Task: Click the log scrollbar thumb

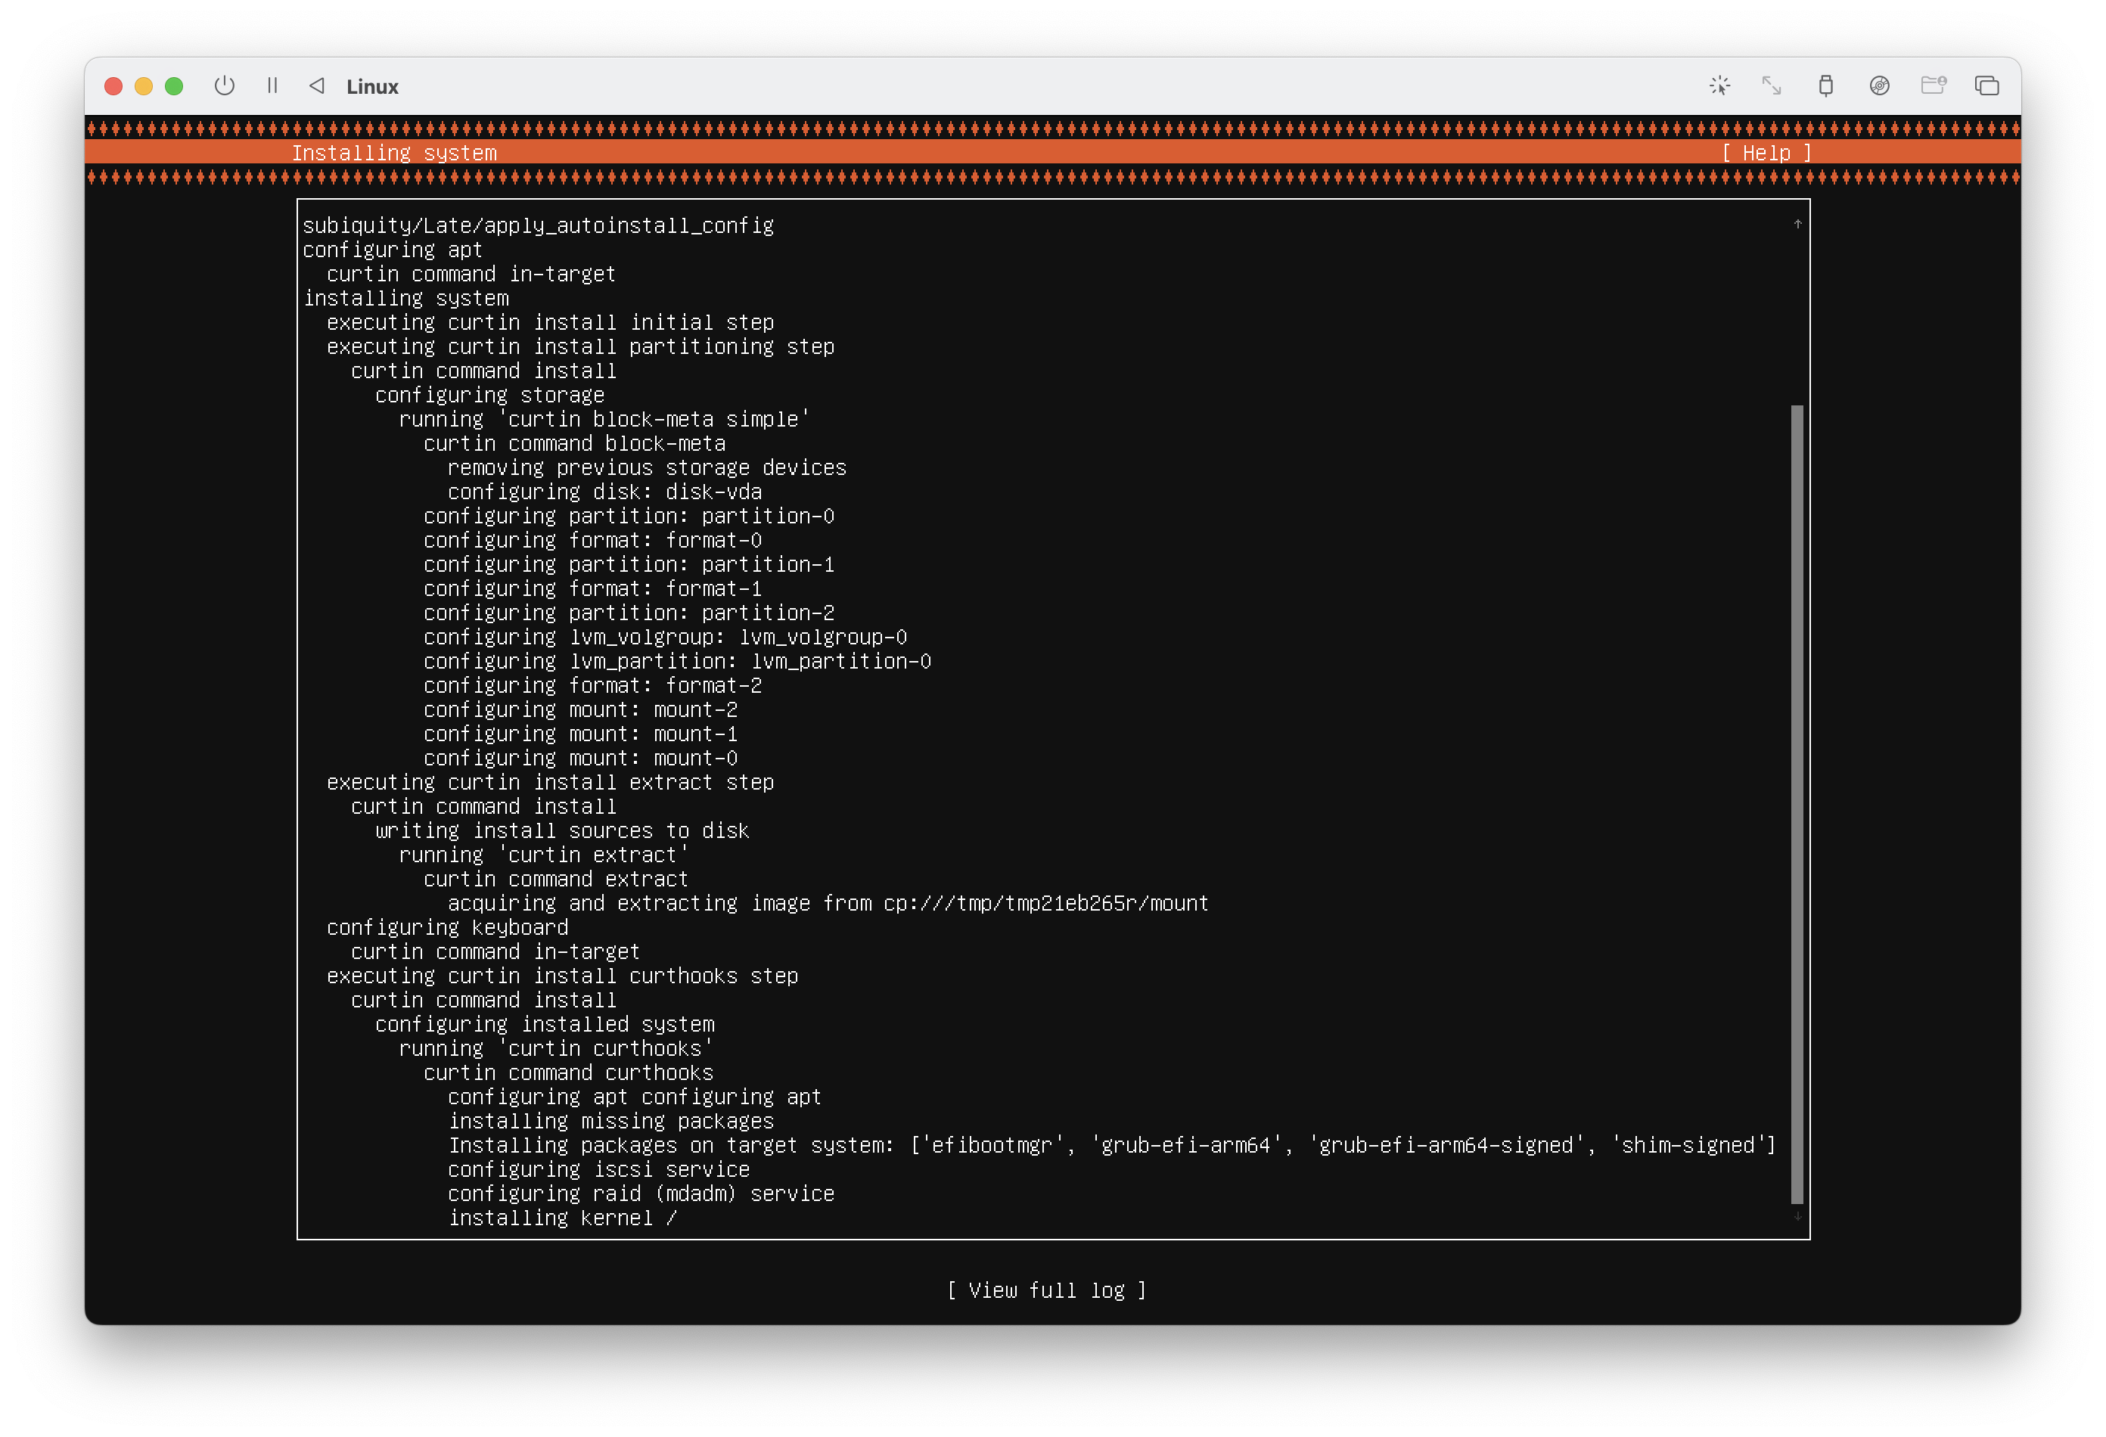Action: (x=1797, y=804)
